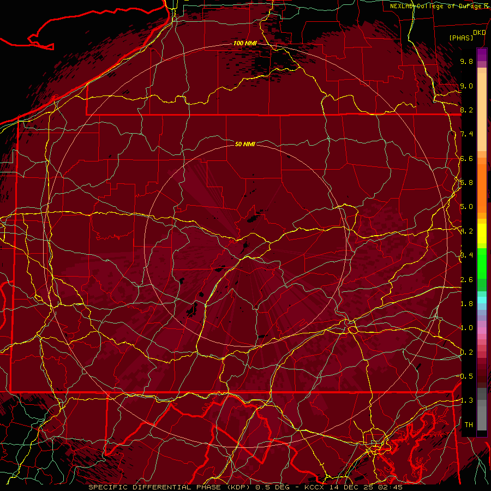
Task: Click the 4.2 scale value
Action: tap(466, 231)
